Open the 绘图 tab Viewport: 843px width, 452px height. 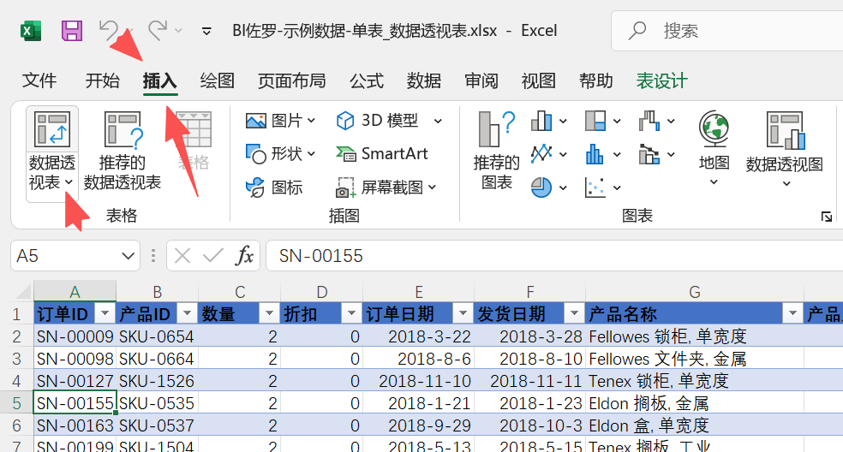218,80
